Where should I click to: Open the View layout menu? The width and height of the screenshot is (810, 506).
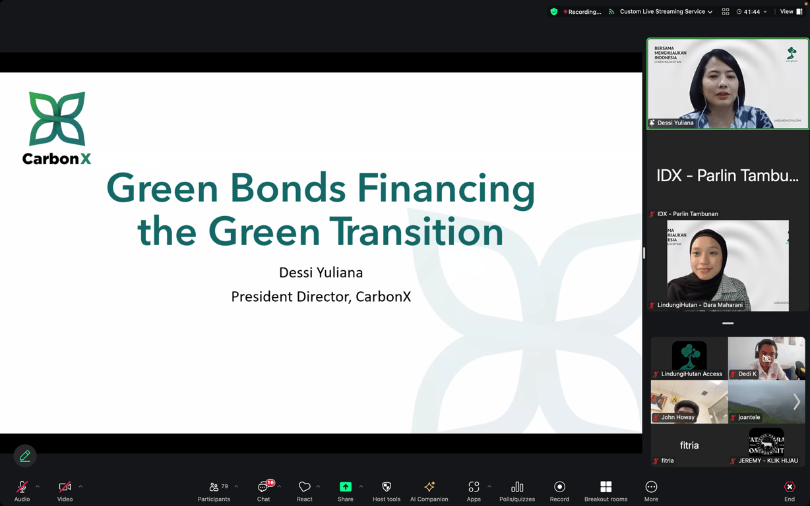pos(791,12)
